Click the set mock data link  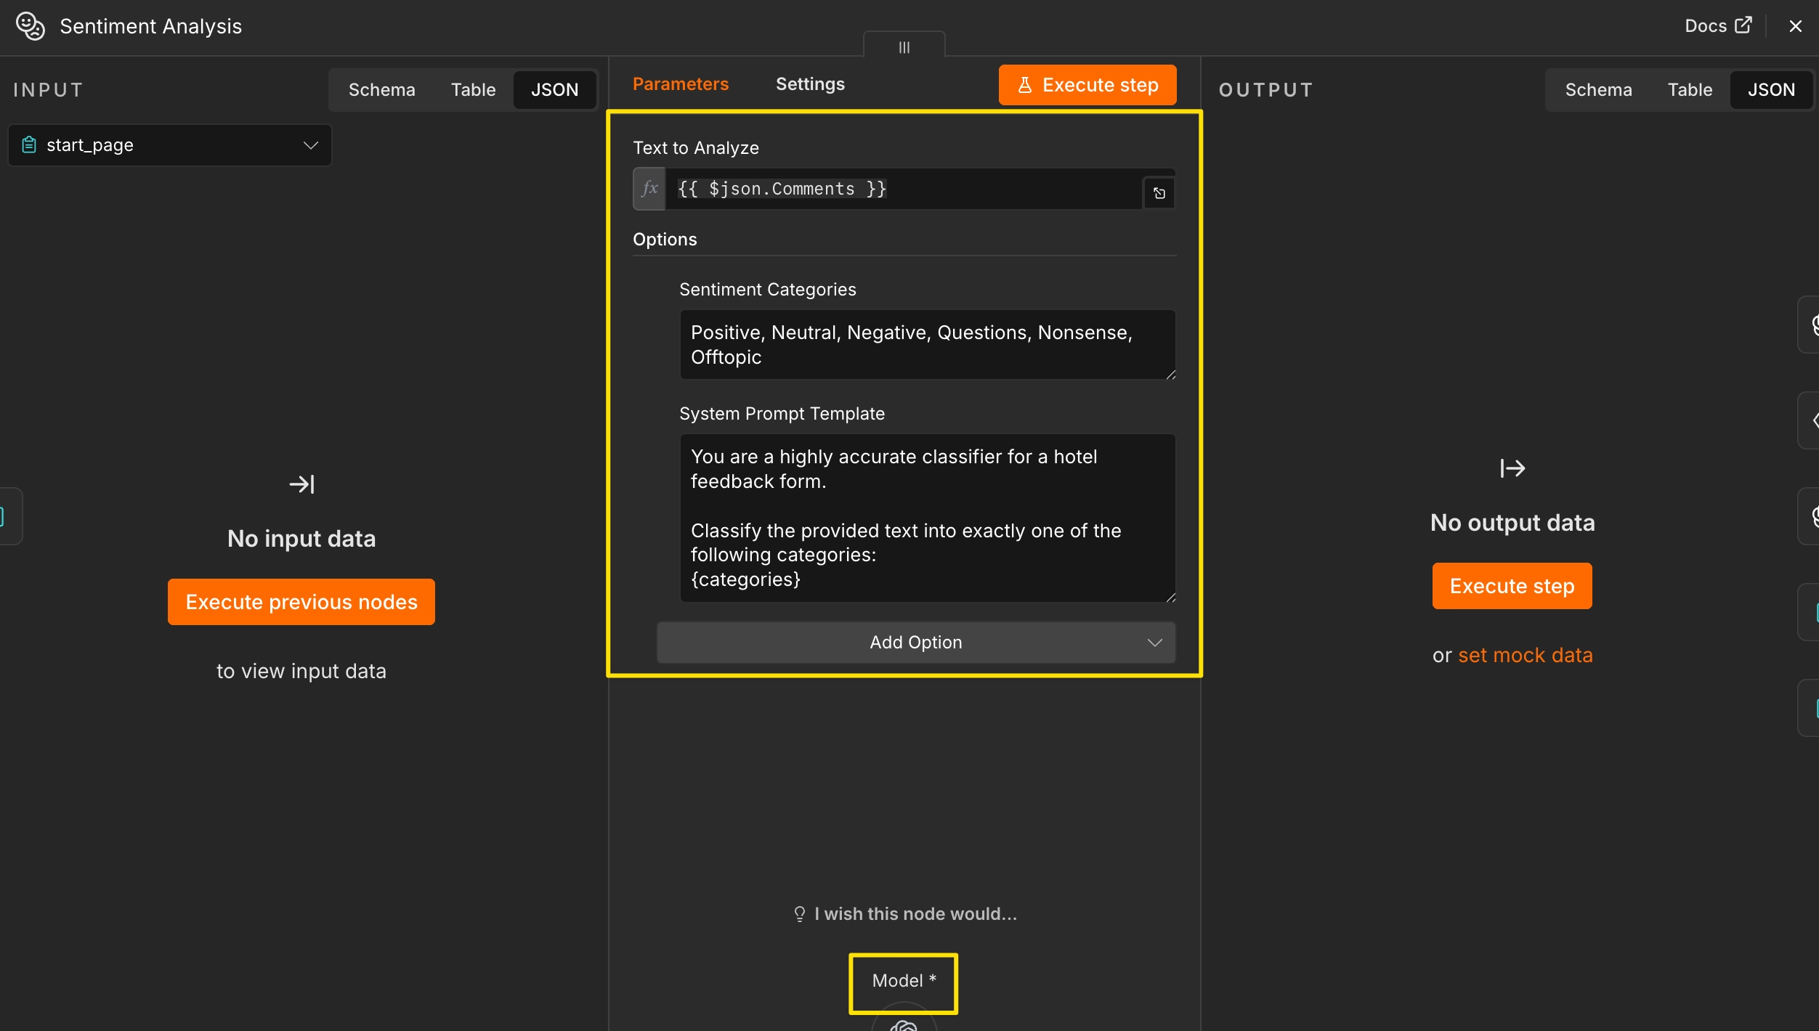[x=1526, y=655]
